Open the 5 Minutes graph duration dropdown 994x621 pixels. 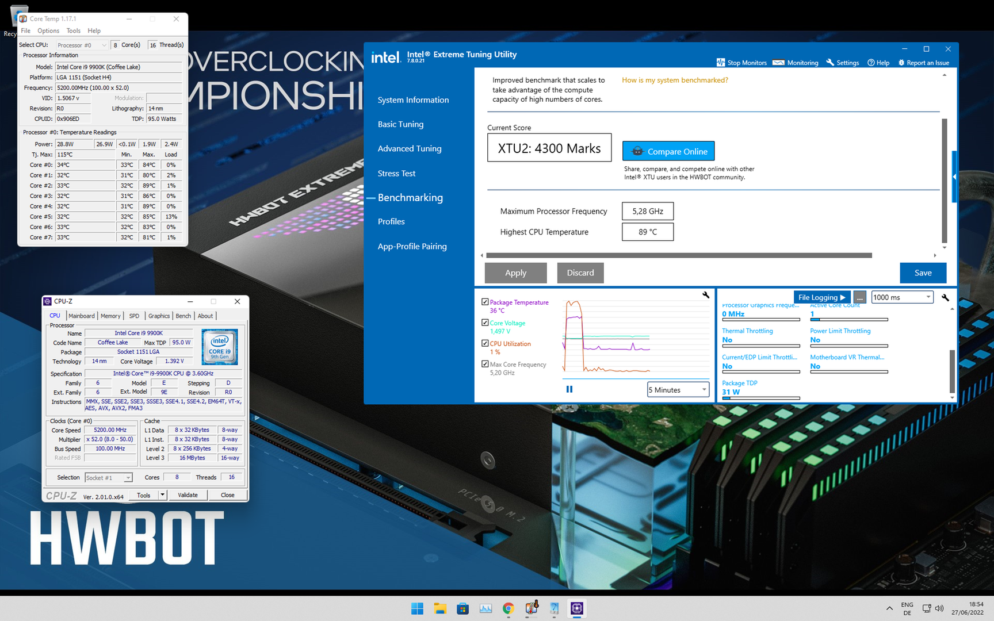[x=678, y=390]
